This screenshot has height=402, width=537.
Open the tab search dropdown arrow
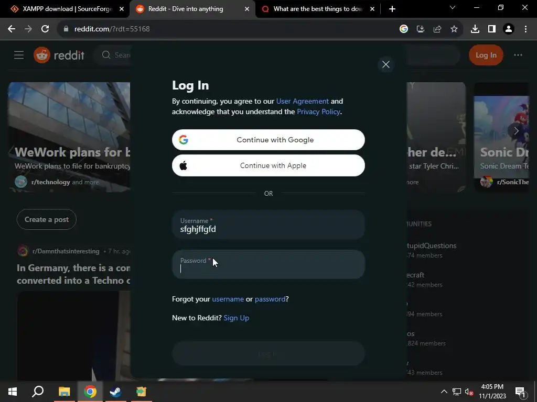tap(453, 7)
